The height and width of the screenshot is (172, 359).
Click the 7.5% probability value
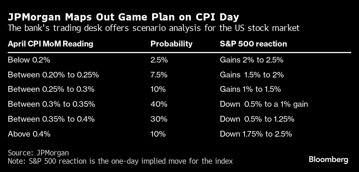pyautogui.click(x=159, y=75)
